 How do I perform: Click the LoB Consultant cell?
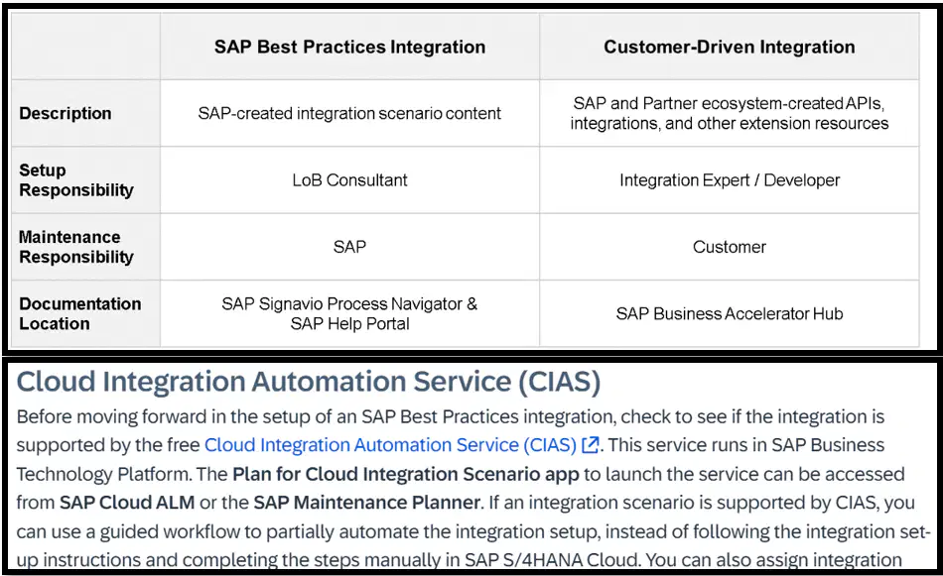349,180
